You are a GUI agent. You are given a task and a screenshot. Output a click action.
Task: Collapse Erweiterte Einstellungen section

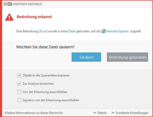130,113
